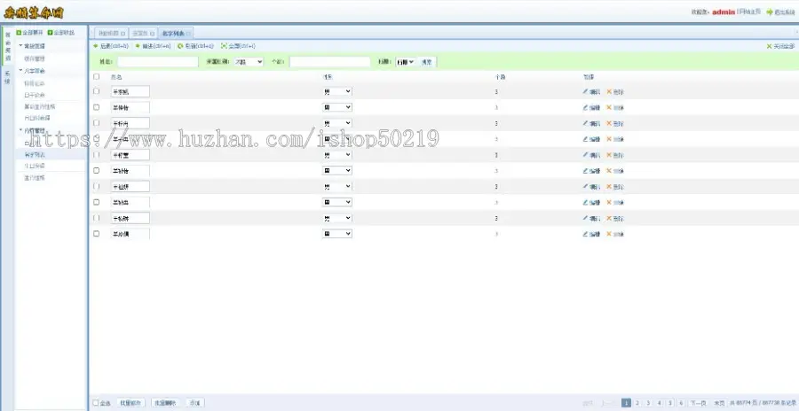This screenshot has height=411, width=799.
Task: Click the edit pencil in sixth table row
Action: coord(586,170)
